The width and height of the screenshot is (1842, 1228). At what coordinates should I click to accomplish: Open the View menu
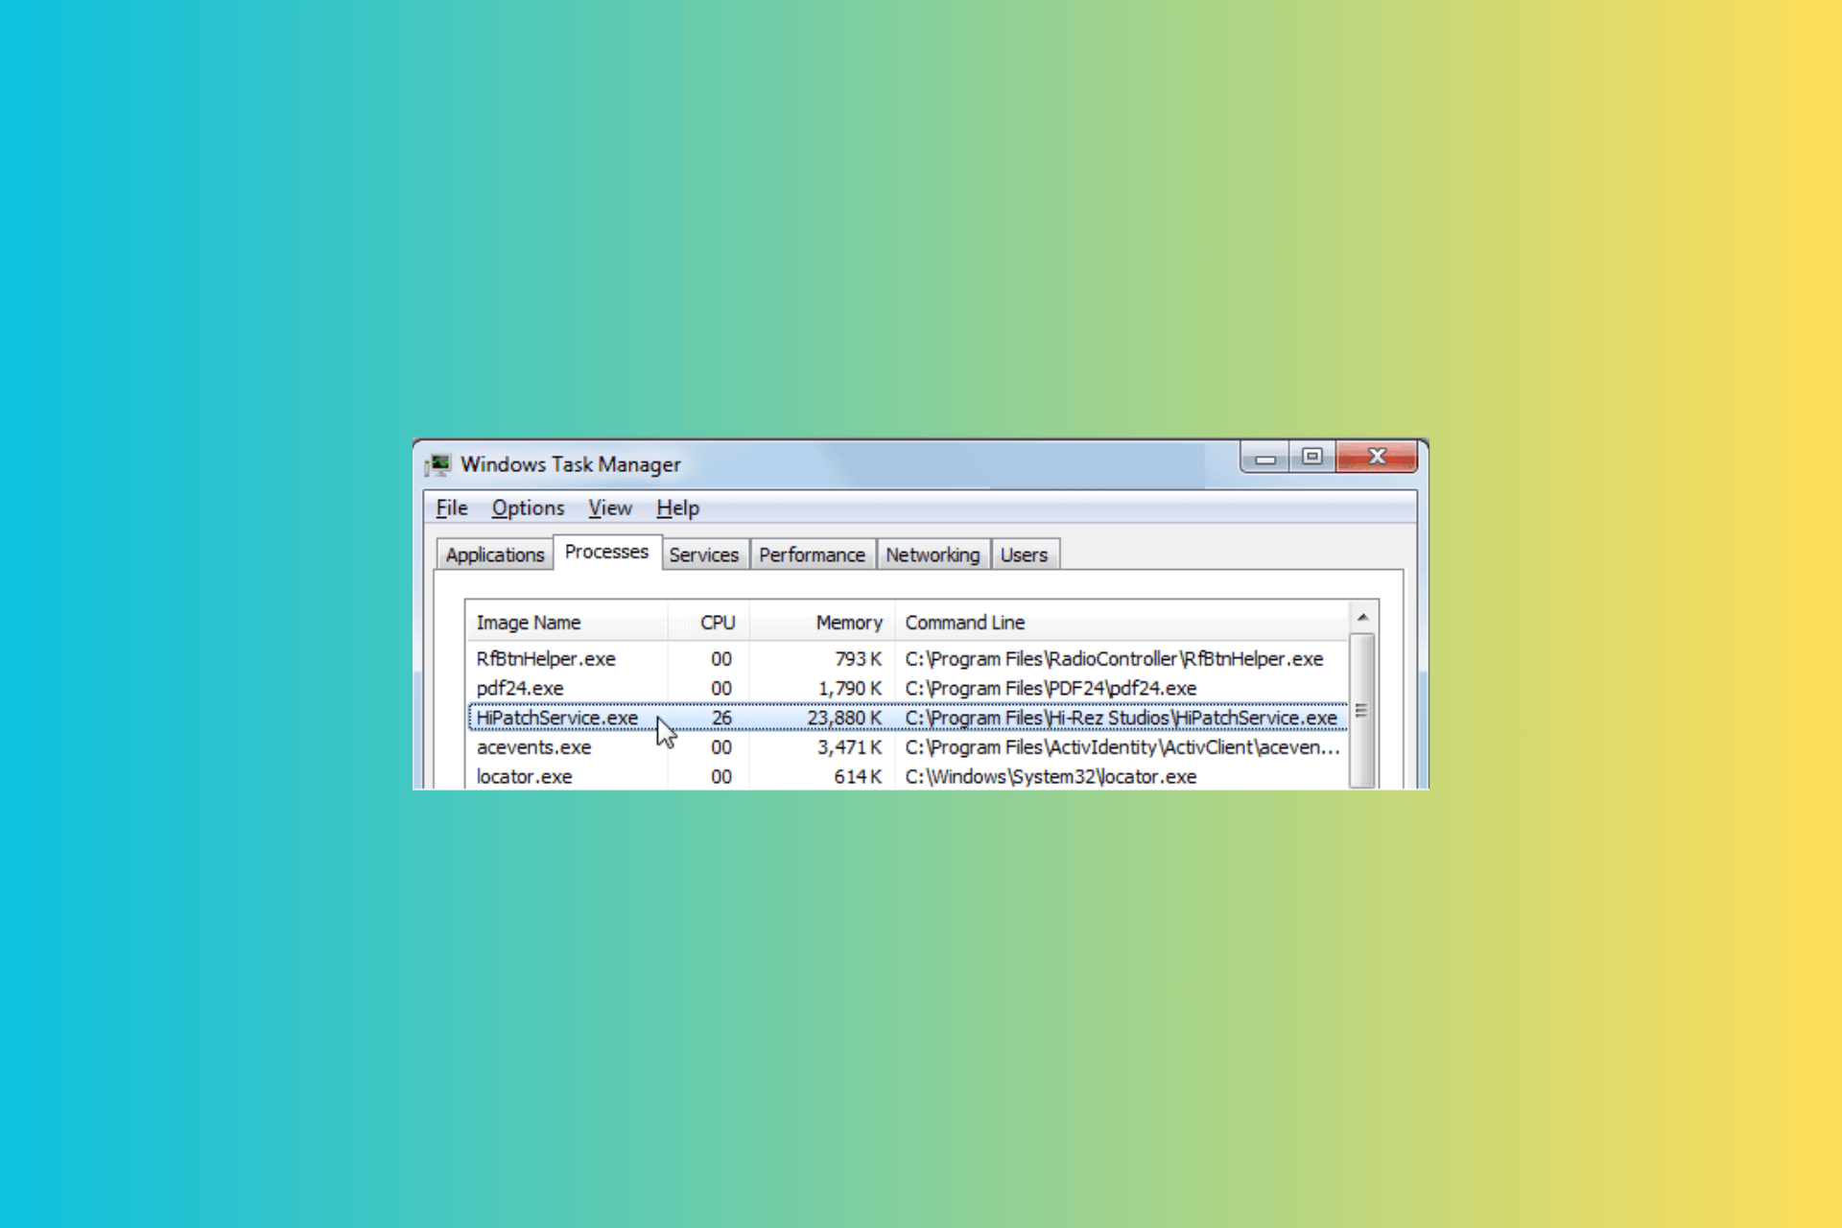click(610, 508)
